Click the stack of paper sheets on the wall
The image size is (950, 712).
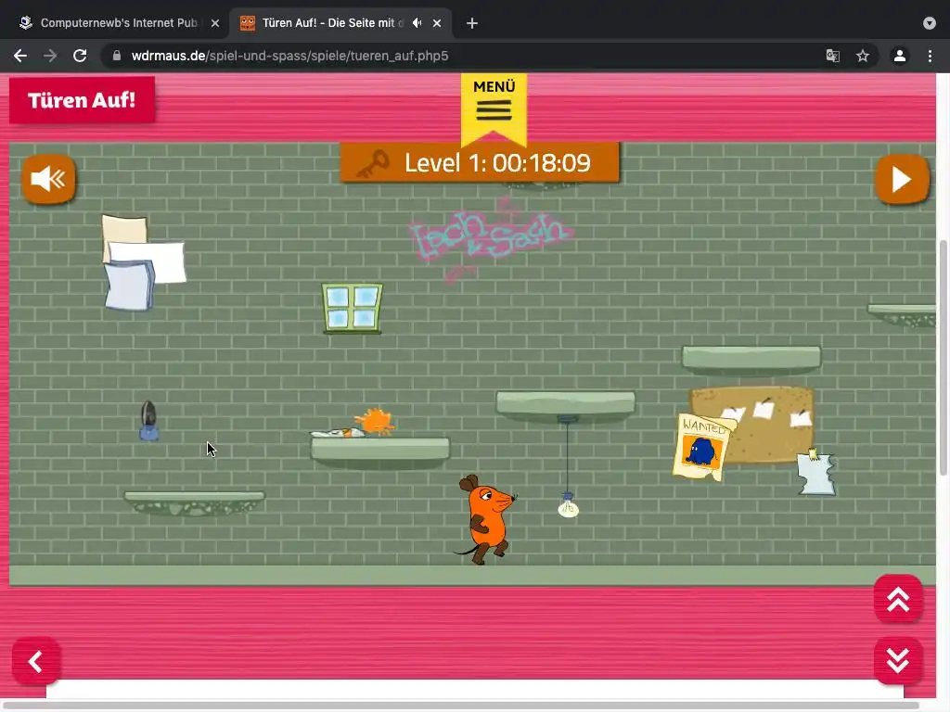tap(143, 262)
